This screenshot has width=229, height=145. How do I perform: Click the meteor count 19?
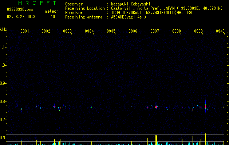pyautogui.click(x=53, y=17)
